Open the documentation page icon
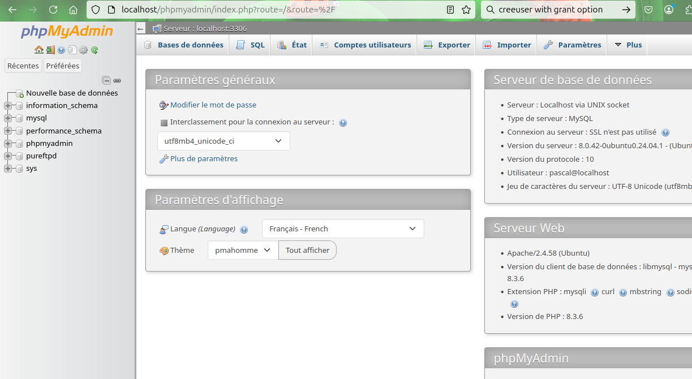 (72, 50)
